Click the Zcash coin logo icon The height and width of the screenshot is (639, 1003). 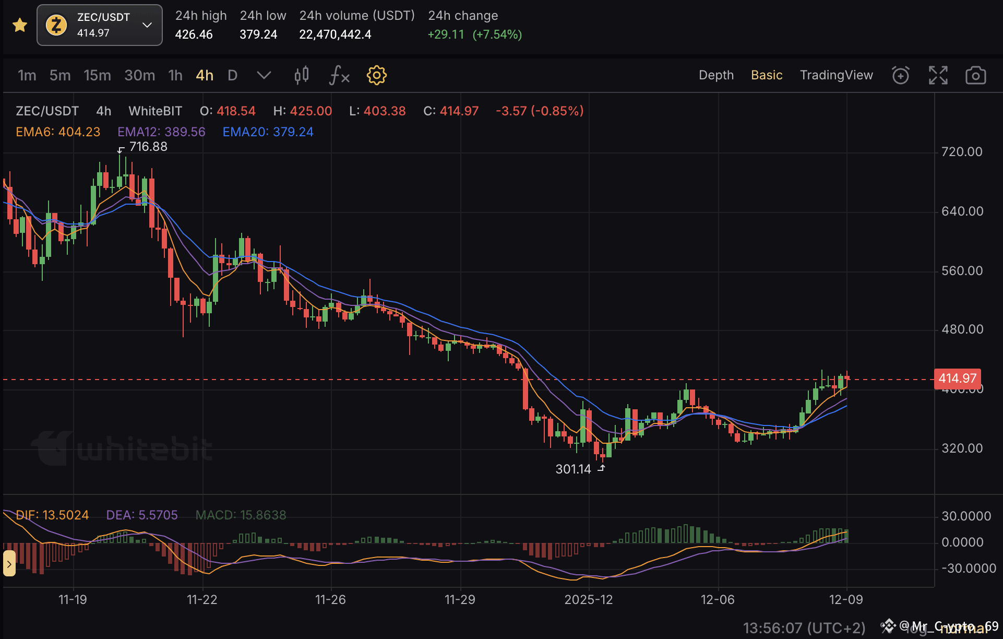[56, 25]
